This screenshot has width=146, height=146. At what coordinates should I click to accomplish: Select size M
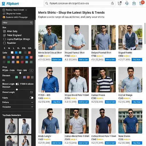point(9,48)
